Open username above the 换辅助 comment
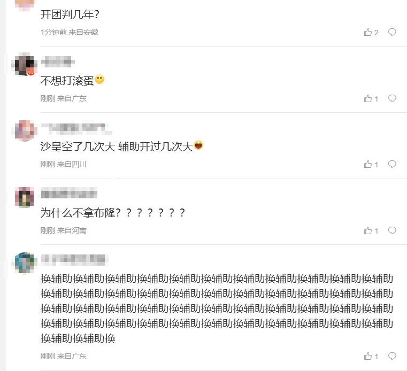Screen dimensions: 407x371 coord(74,259)
